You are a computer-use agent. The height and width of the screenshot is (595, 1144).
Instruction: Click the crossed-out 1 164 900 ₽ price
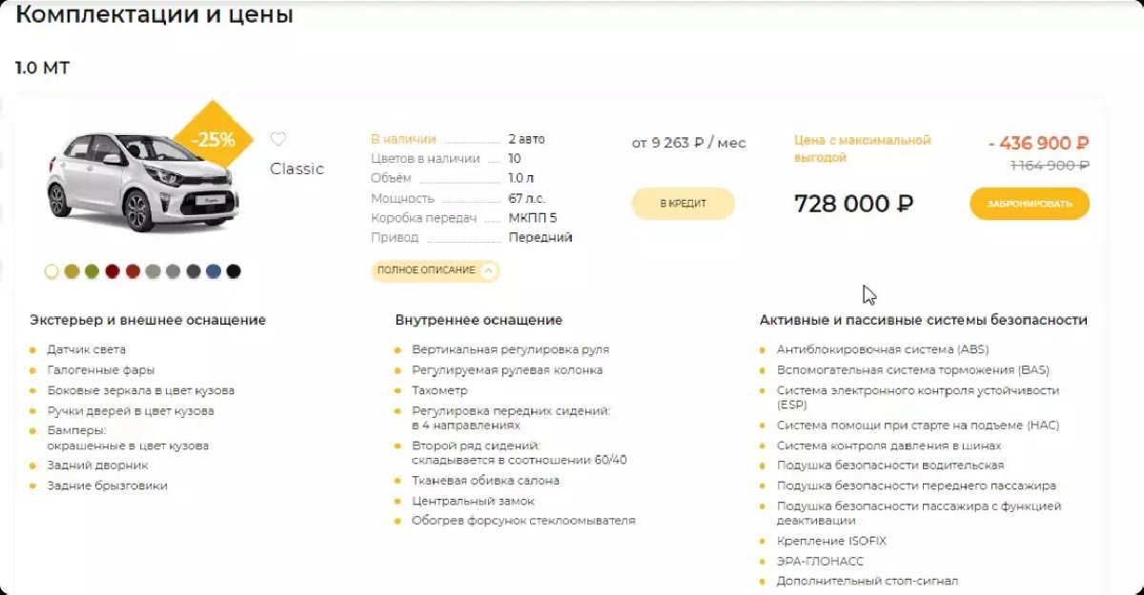1049,166
